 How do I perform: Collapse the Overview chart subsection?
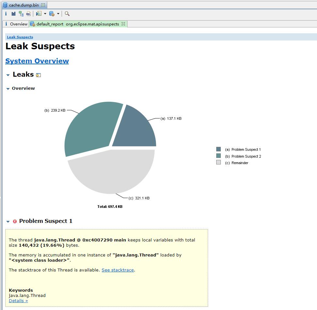click(8, 88)
